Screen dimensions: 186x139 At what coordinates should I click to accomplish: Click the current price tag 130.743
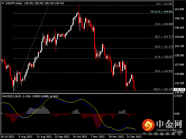coord(180,90)
